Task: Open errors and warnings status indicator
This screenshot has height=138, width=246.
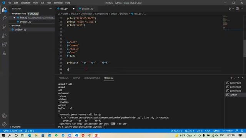Action: coord(29,131)
